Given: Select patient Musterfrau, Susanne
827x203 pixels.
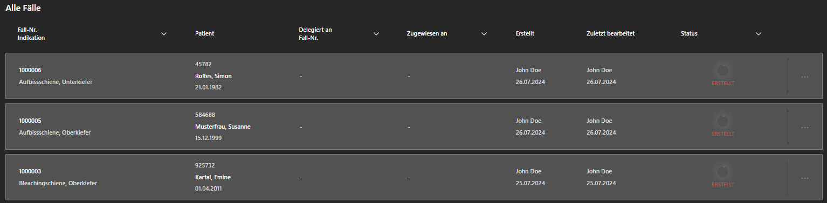Looking at the screenshot, I should pyautogui.click(x=223, y=127).
